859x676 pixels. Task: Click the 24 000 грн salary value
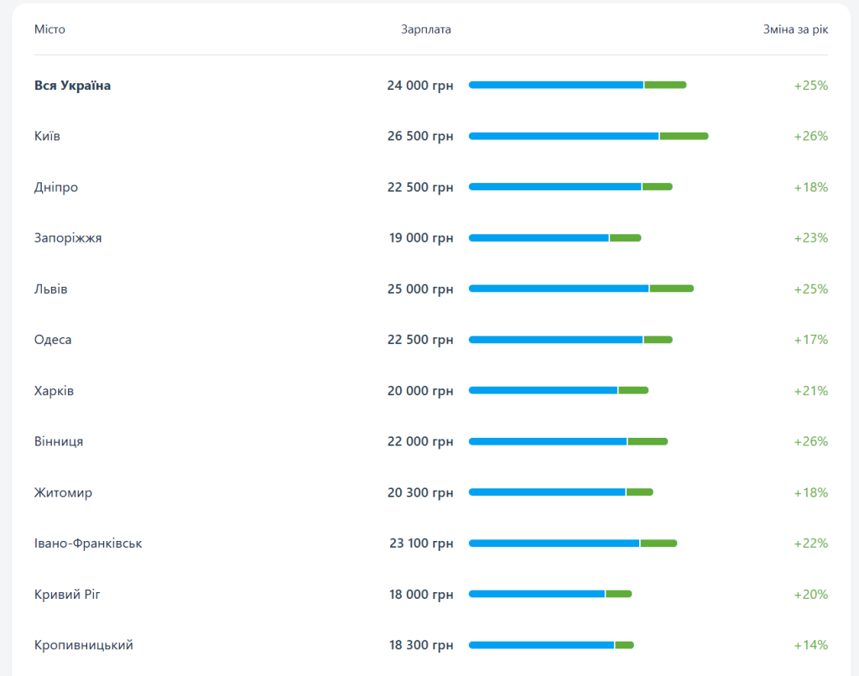click(x=420, y=86)
